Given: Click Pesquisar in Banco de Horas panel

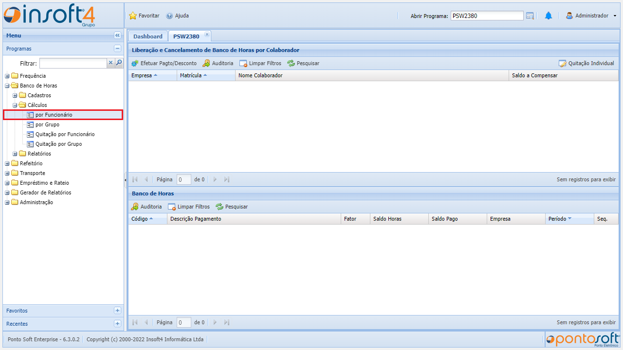Looking at the screenshot, I should pos(232,207).
